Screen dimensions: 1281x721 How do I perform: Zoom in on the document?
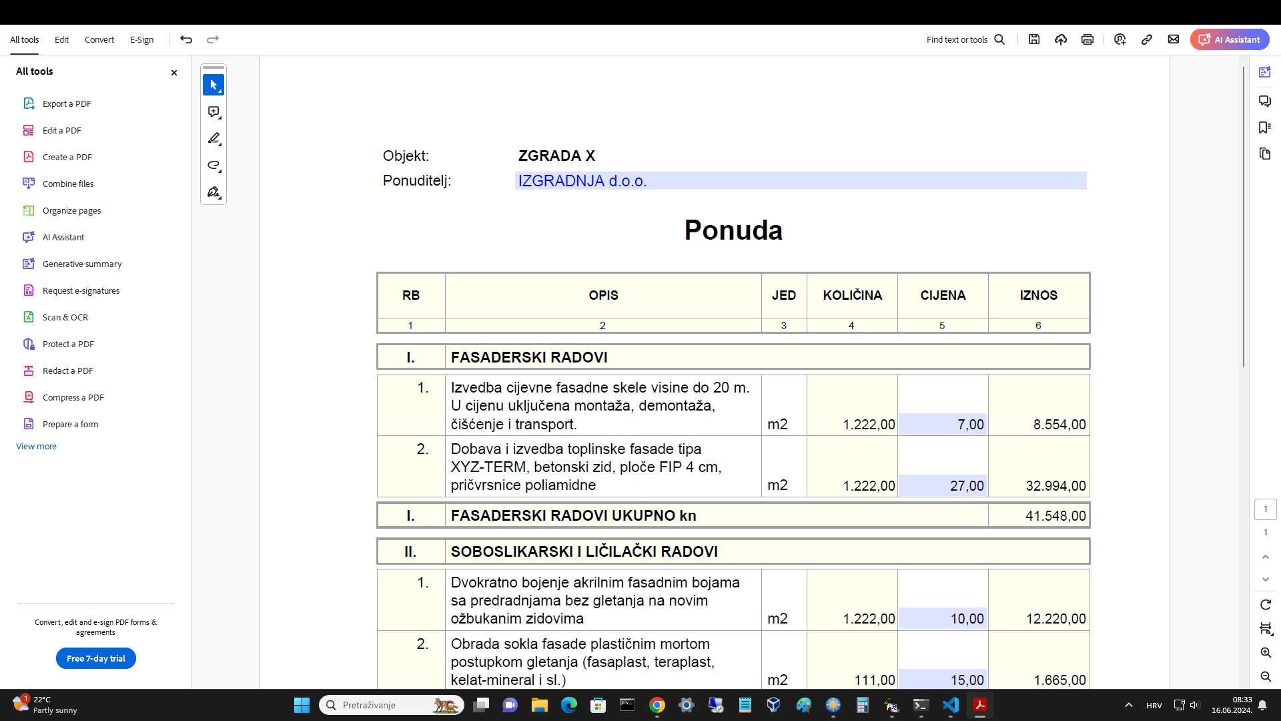tap(1266, 653)
